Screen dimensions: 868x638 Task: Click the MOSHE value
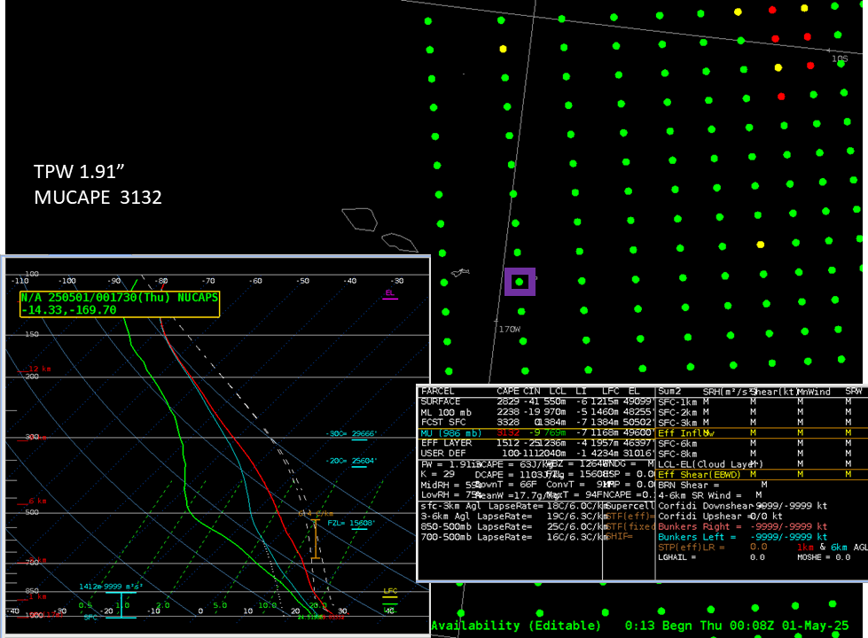(842, 557)
